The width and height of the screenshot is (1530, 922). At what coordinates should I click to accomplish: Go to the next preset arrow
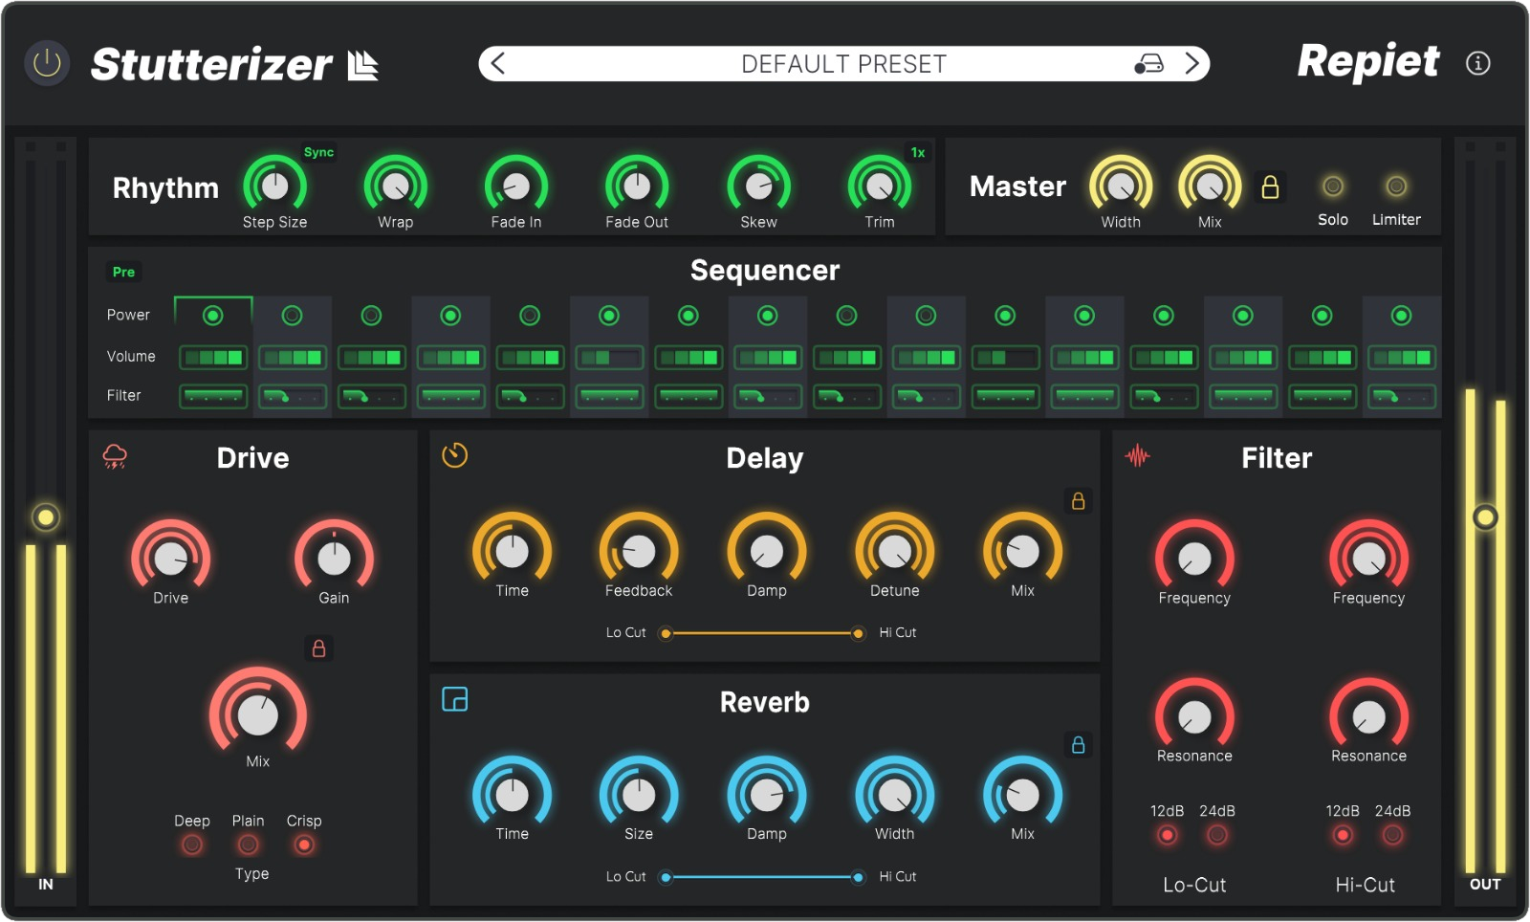(x=1191, y=64)
